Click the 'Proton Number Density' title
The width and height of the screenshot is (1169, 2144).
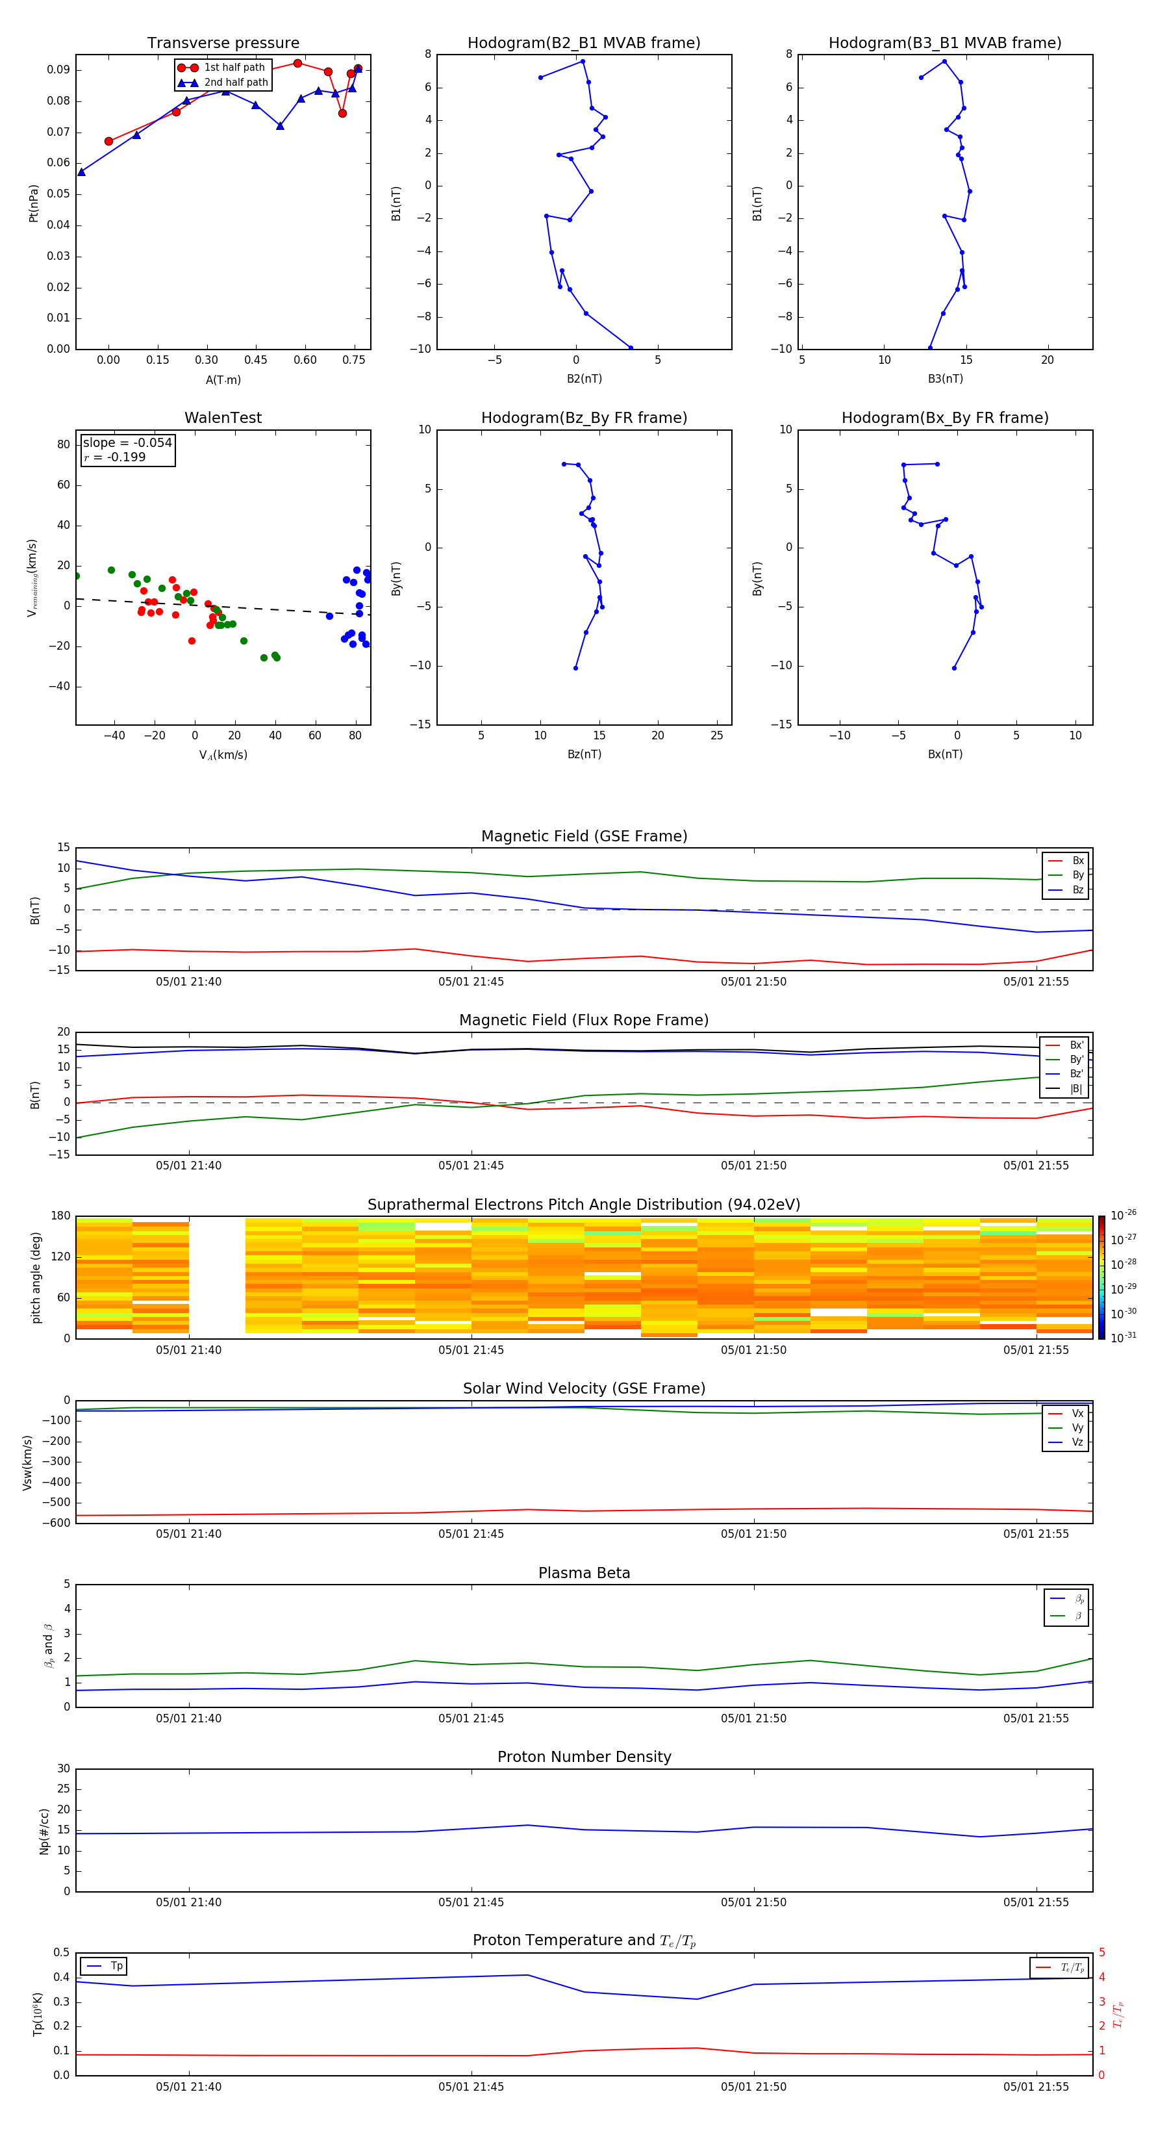[x=584, y=1757]
